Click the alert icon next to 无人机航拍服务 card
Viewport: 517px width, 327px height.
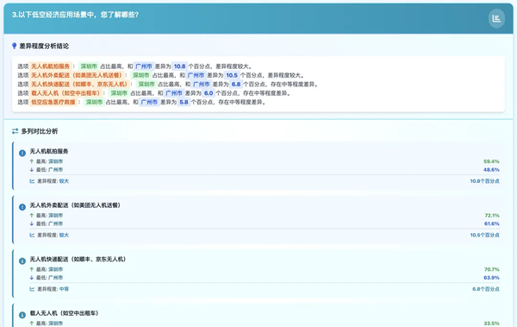22,153
